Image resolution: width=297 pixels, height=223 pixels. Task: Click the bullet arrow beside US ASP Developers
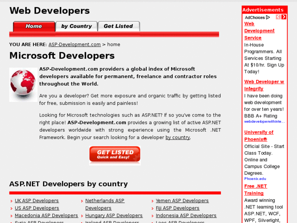(x=11, y=209)
